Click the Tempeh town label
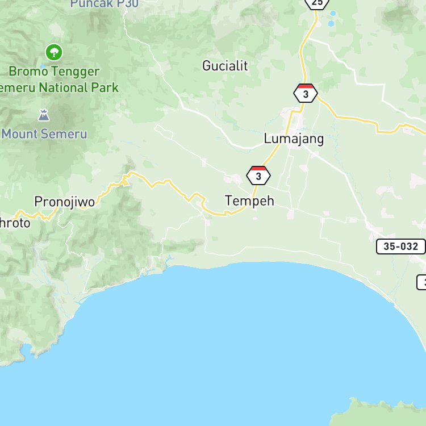426x426 pixels. 249,201
